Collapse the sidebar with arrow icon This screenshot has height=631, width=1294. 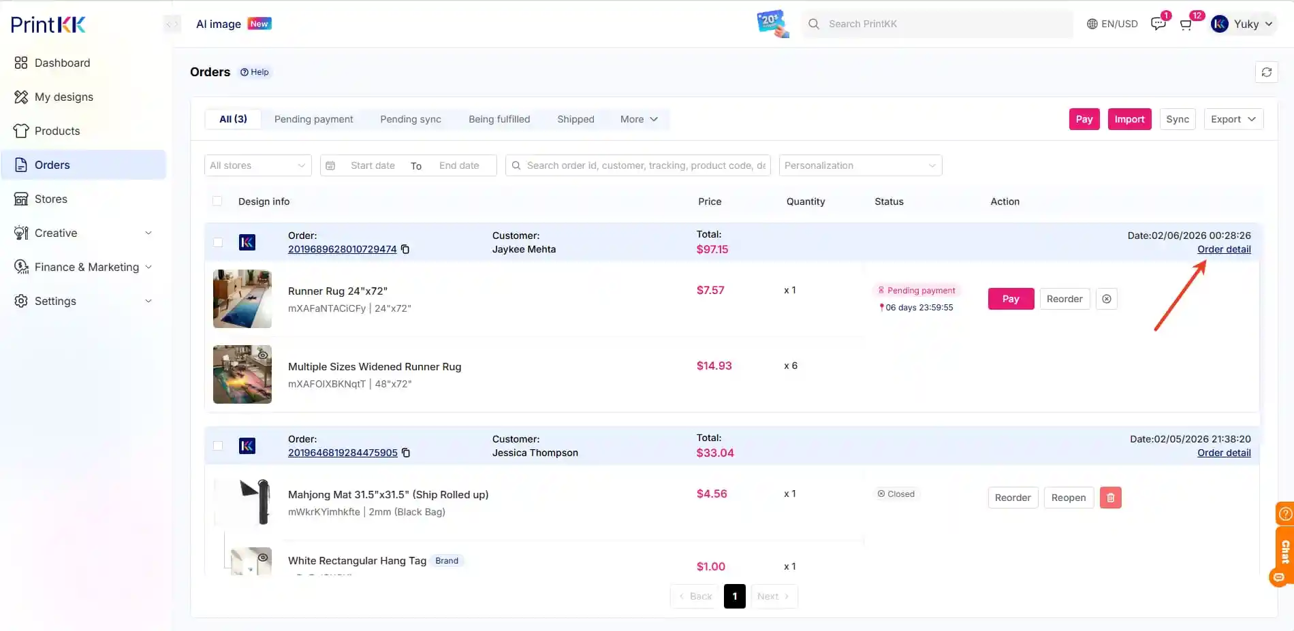(x=172, y=25)
